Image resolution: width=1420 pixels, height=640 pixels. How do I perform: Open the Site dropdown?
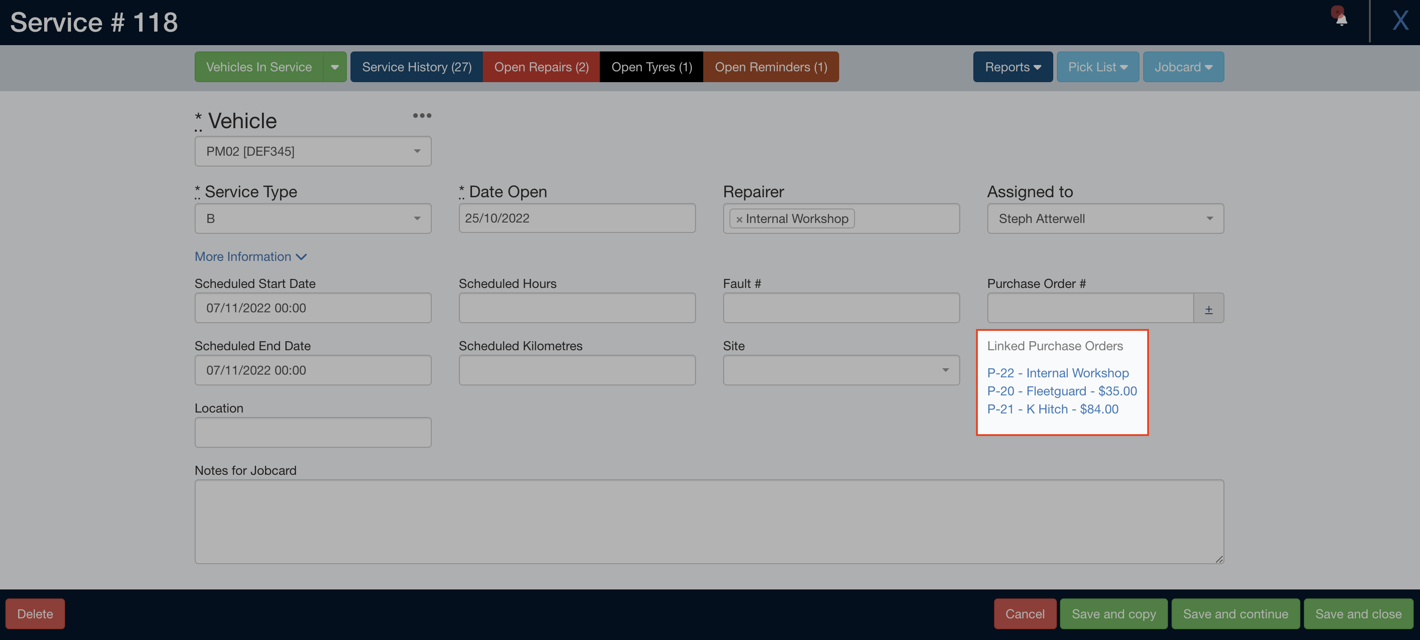click(841, 370)
